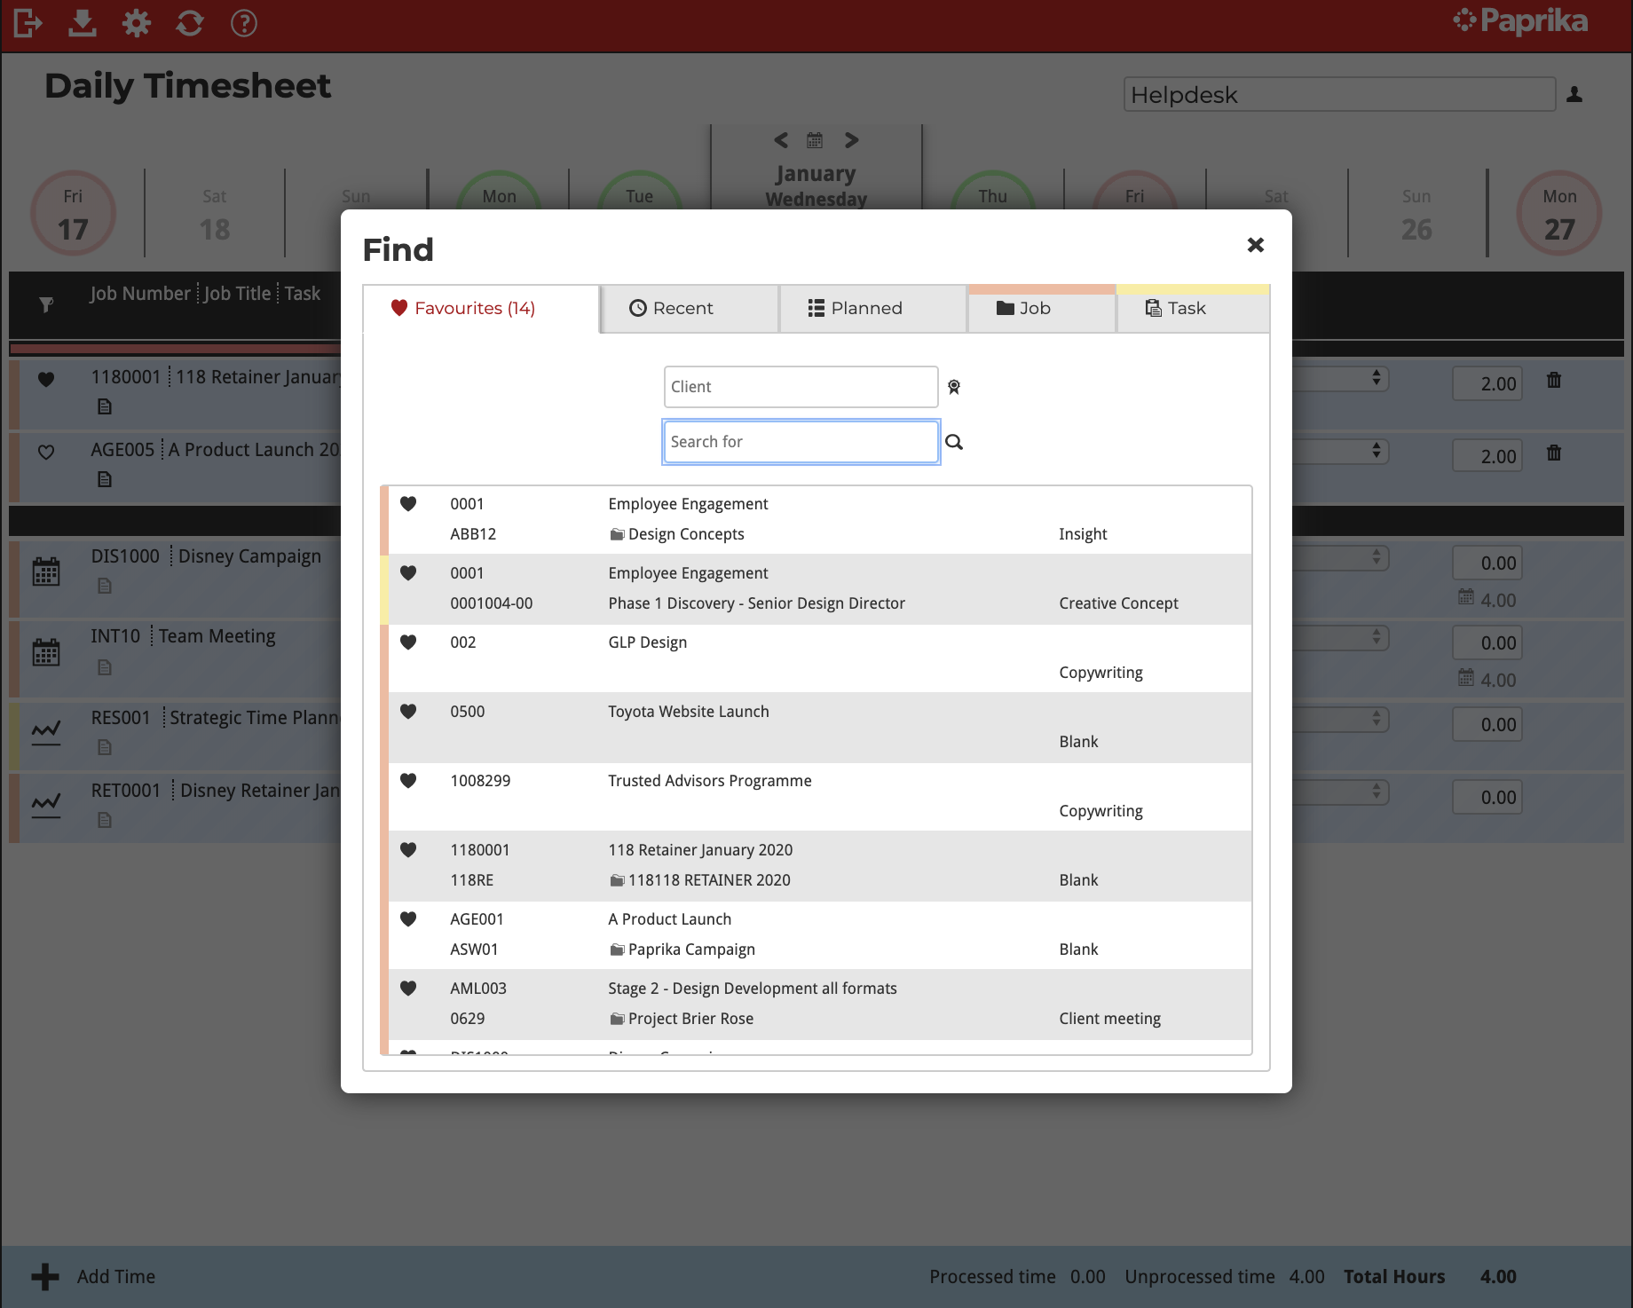Go to next day with right chevron
This screenshot has width=1633, height=1308.
[851, 140]
